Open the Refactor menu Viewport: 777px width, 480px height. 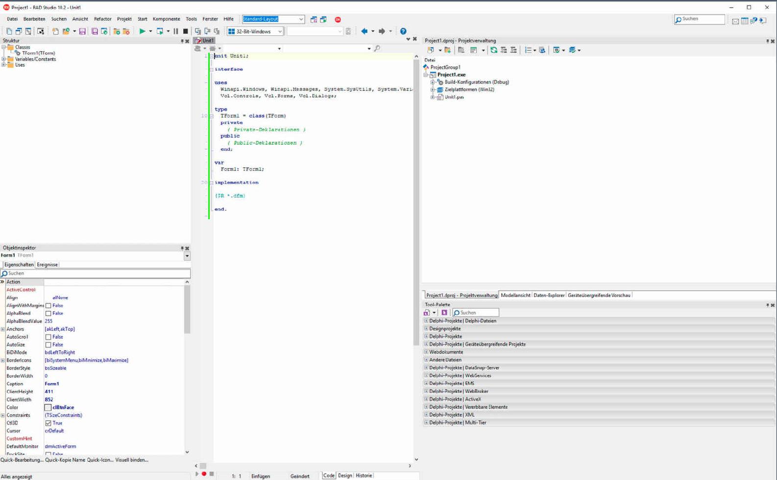(102, 19)
